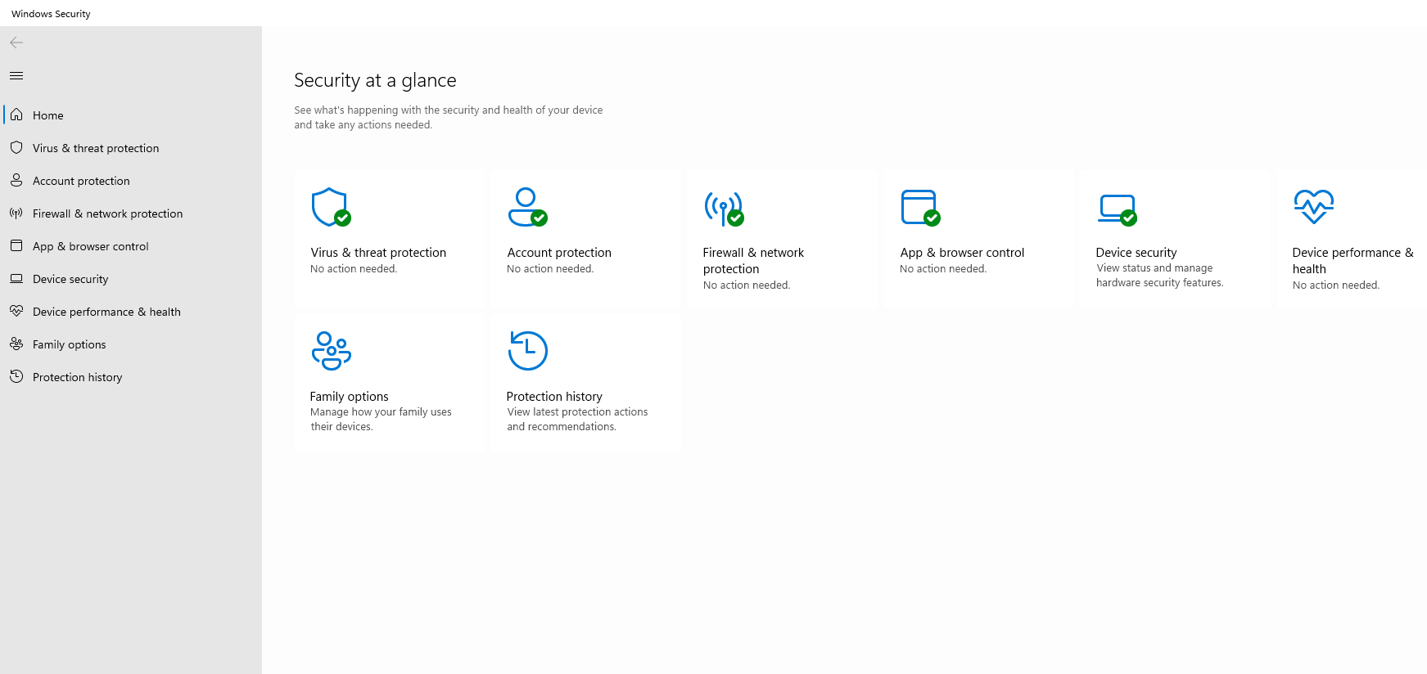This screenshot has height=674, width=1427.
Task: Select Home in the navigation pane
Action: 131,115
